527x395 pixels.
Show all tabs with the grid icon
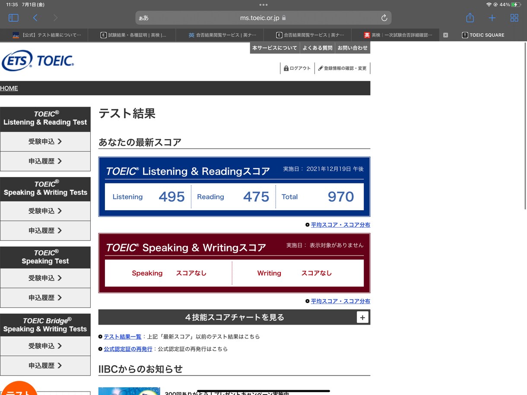coord(514,18)
